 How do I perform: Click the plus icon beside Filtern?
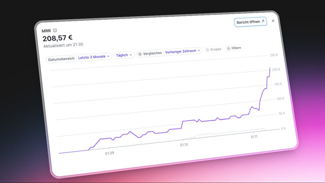pyautogui.click(x=228, y=48)
